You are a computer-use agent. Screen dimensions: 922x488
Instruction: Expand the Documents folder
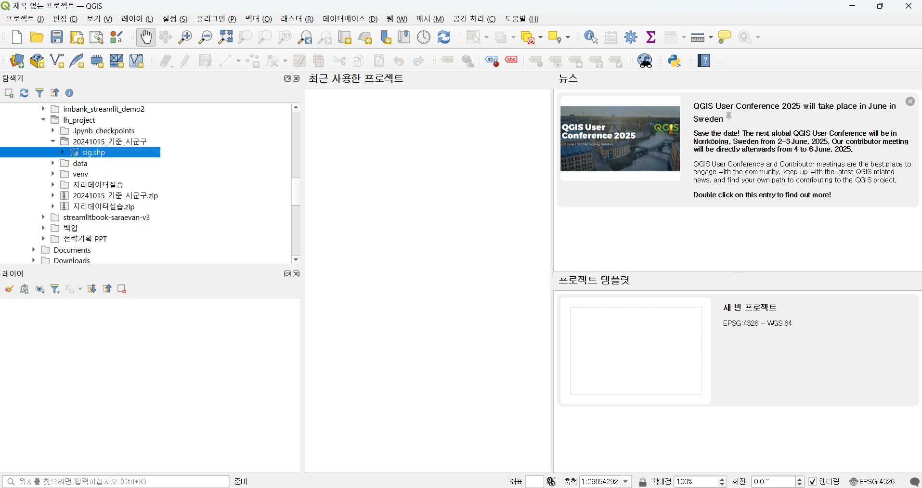[x=34, y=250]
